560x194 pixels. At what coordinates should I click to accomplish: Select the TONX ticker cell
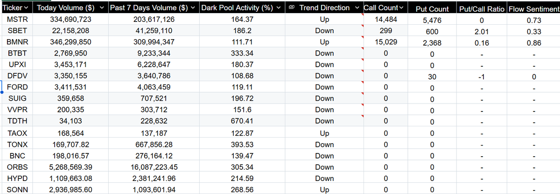(17, 144)
